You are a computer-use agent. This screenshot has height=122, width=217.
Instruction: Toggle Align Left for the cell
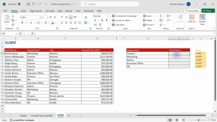[x=62, y=23]
